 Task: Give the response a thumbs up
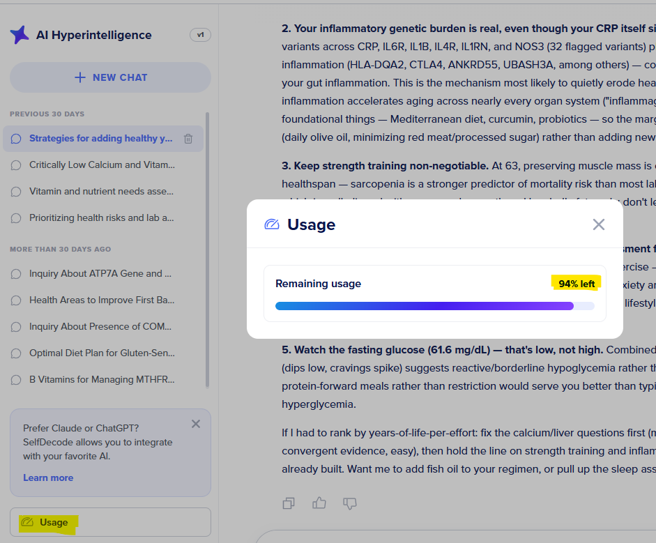tap(319, 503)
